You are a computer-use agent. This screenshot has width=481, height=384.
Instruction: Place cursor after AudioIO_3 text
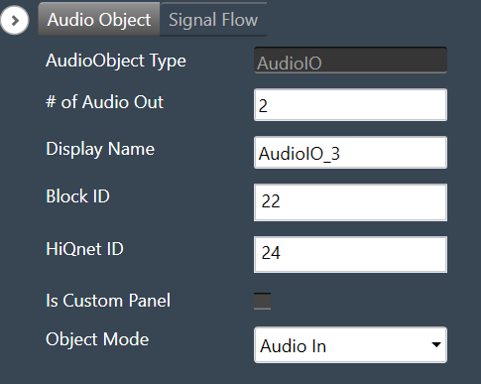(341, 154)
